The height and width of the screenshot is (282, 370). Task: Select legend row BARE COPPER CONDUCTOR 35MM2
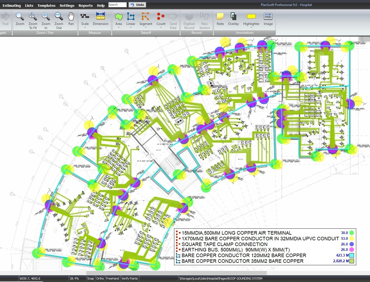pos(265,261)
